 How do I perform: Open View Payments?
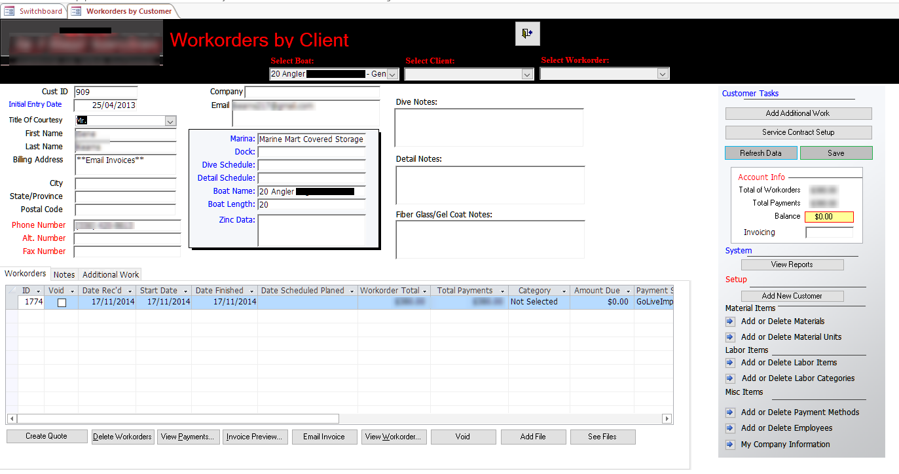click(x=187, y=437)
